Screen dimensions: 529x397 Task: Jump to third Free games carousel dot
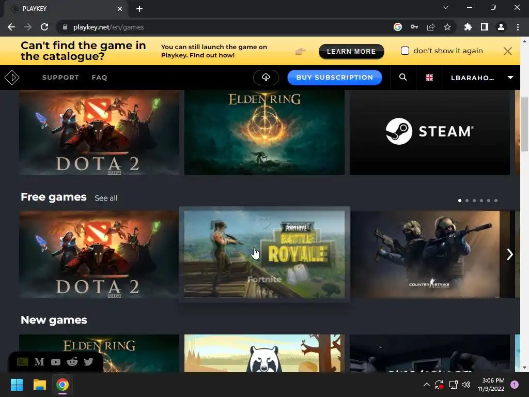click(474, 201)
